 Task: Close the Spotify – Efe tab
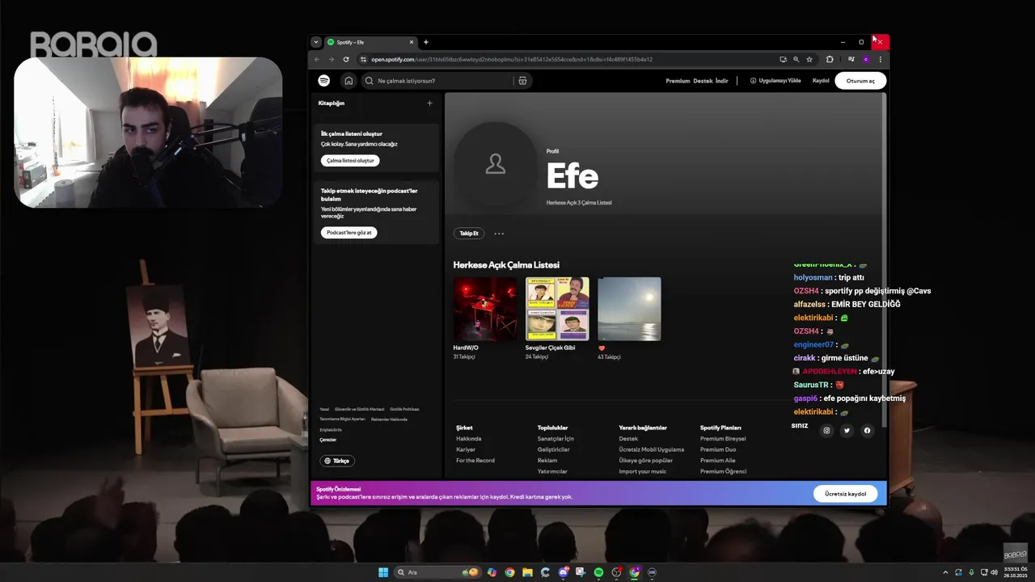pyautogui.click(x=412, y=42)
